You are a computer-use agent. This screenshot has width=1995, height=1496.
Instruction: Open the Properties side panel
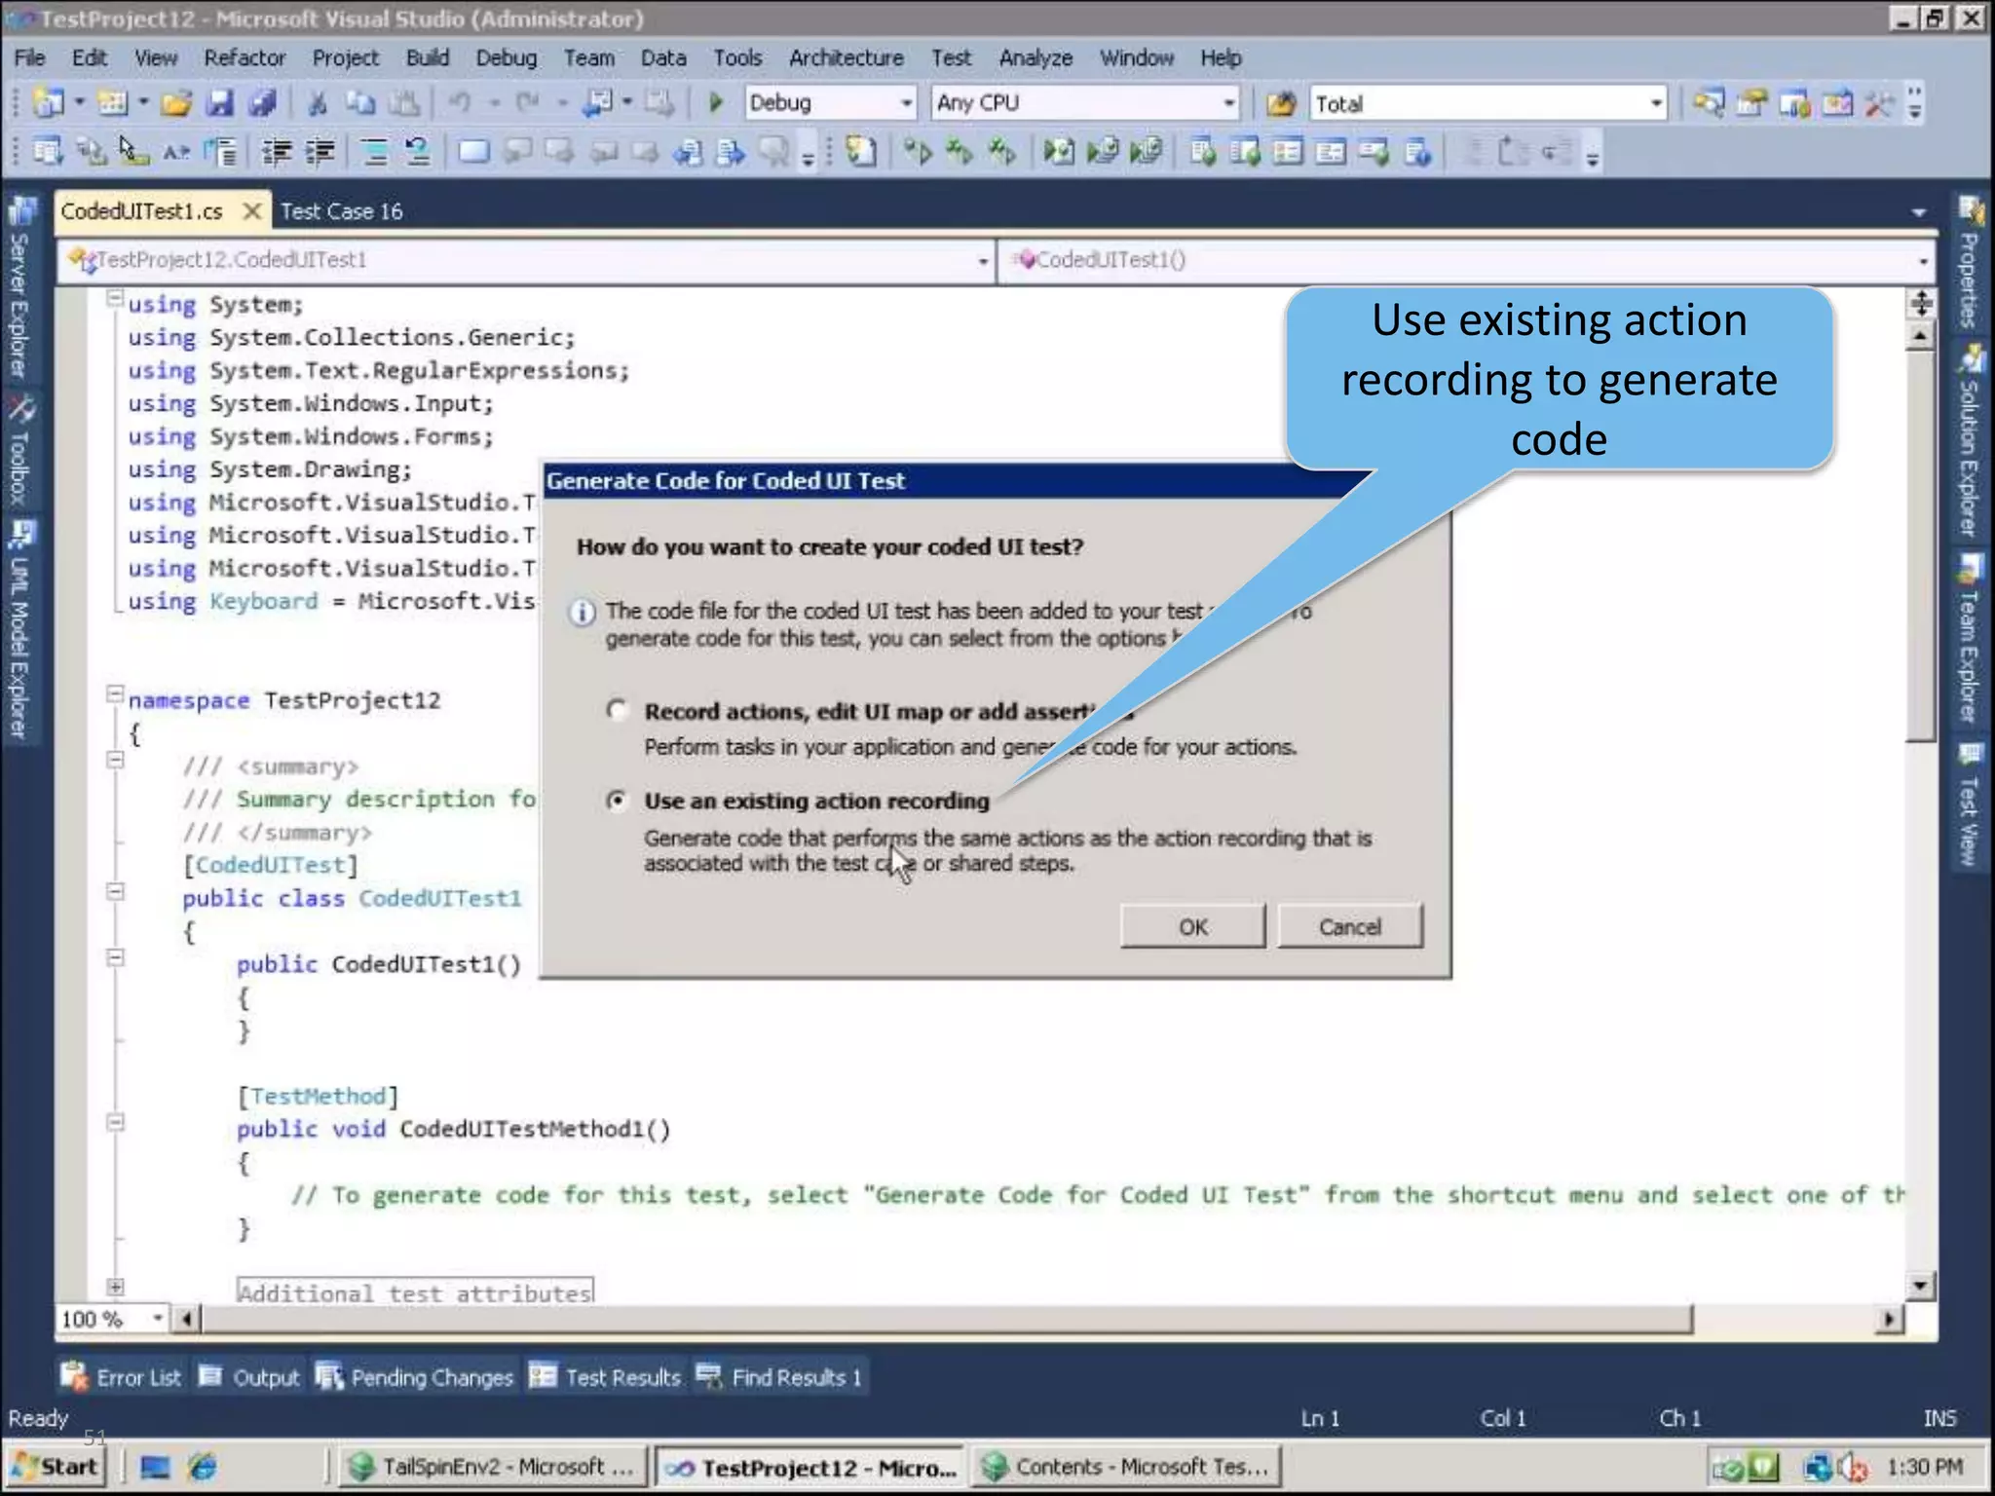point(1971,263)
